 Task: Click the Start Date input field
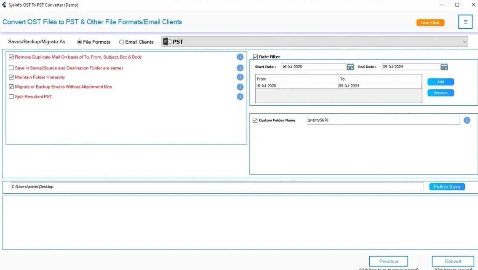(x=313, y=67)
